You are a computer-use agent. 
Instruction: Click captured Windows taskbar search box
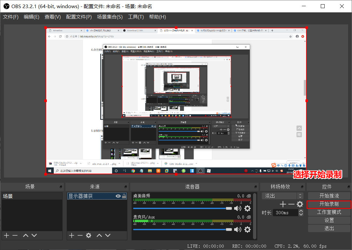(x=83, y=171)
